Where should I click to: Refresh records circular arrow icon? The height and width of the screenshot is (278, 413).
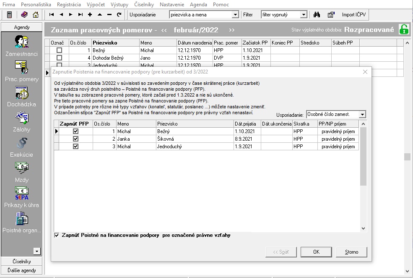point(119,15)
